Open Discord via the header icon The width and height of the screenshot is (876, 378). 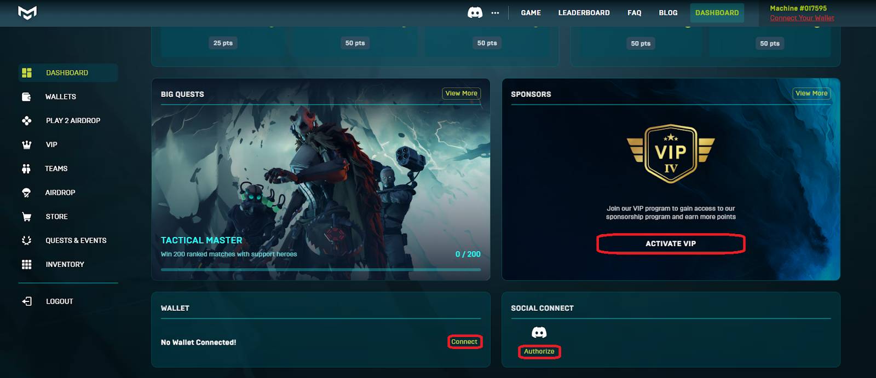(x=475, y=13)
